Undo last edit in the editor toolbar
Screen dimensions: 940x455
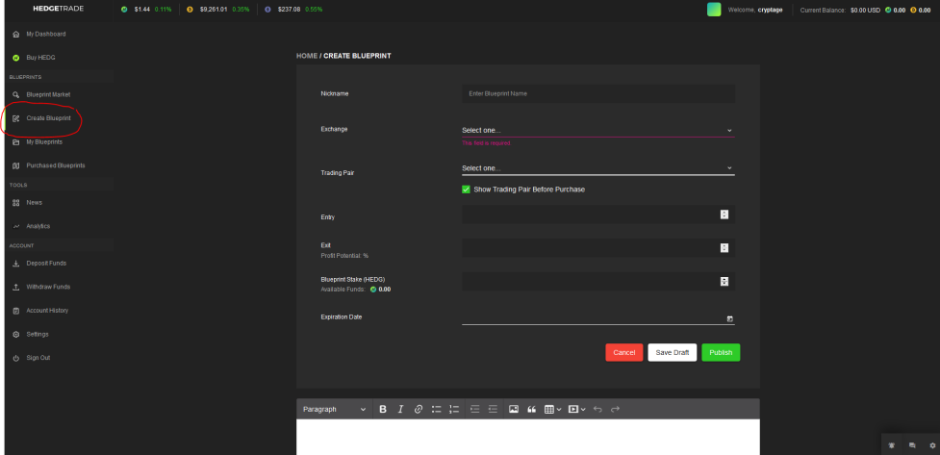[x=597, y=409]
